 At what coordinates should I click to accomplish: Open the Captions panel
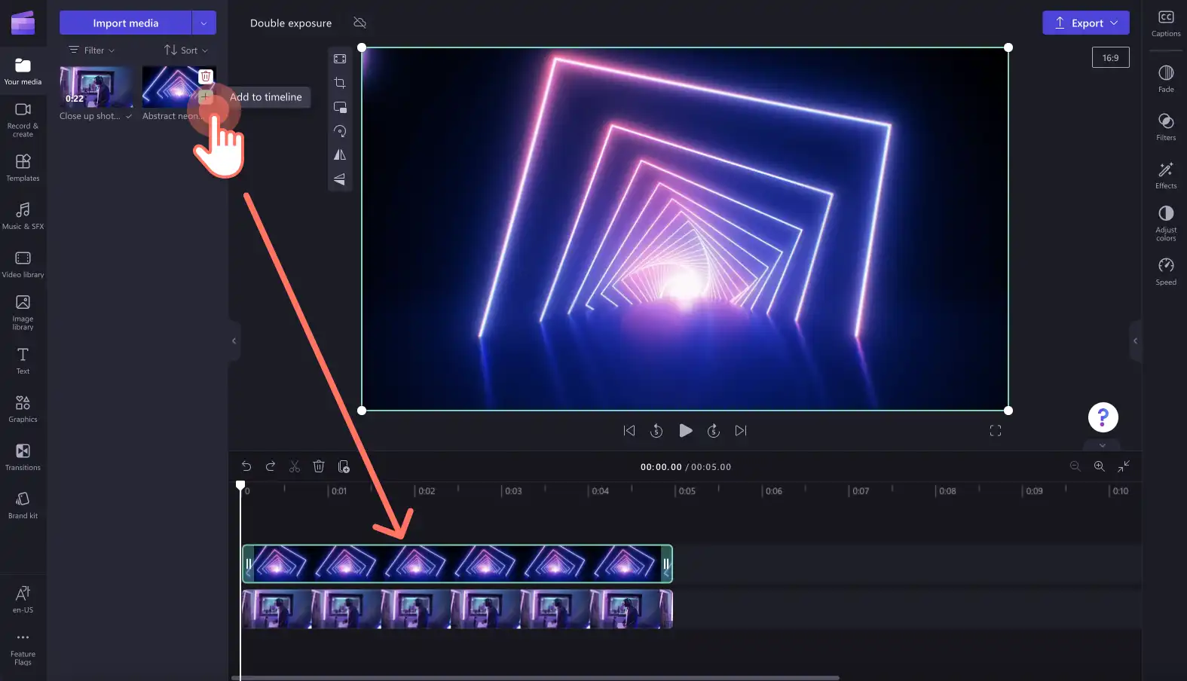1166,23
